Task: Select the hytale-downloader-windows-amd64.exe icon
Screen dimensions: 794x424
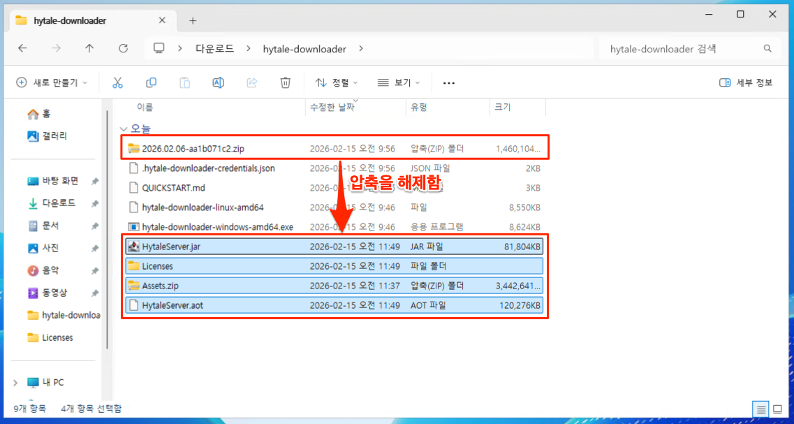Action: (133, 227)
